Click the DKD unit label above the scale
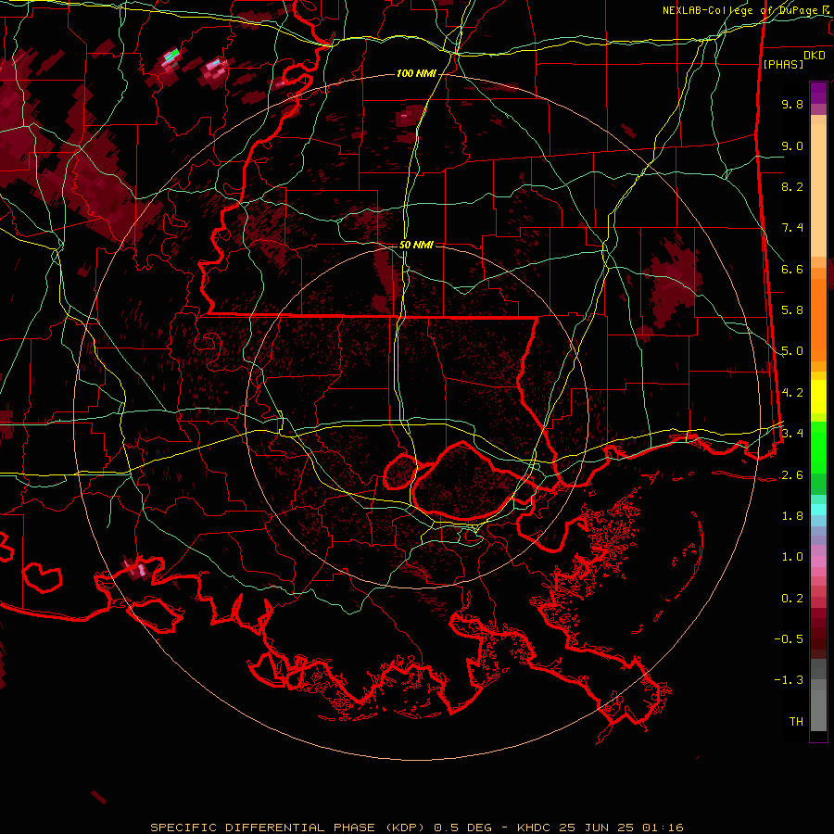This screenshot has width=834, height=834. [815, 56]
